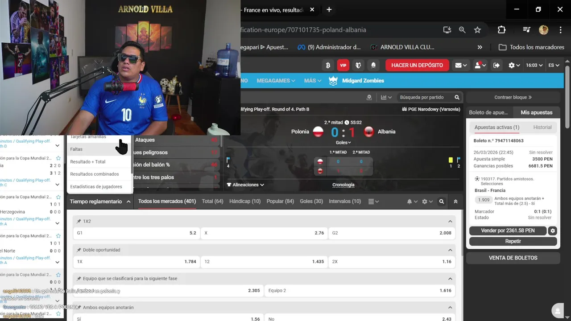Open the notification bell in markets bar
Screen dimensions: 571x321
tap(412, 202)
